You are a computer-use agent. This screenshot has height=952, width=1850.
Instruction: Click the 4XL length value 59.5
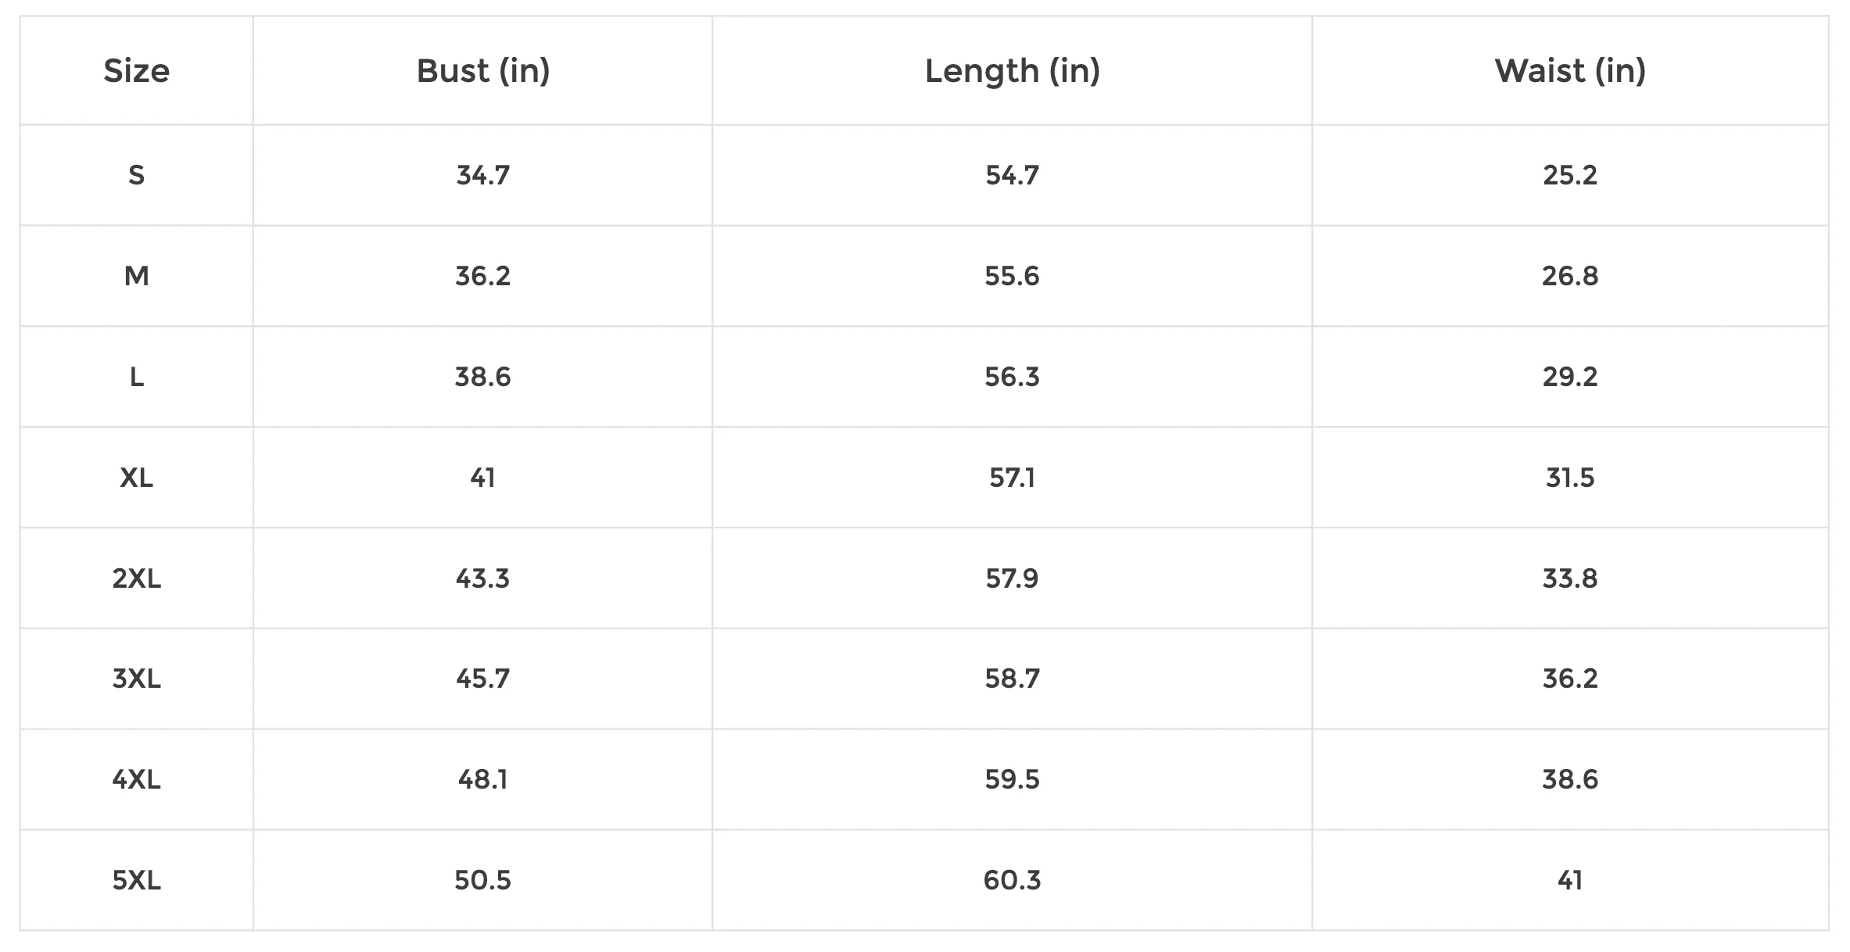[1012, 779]
